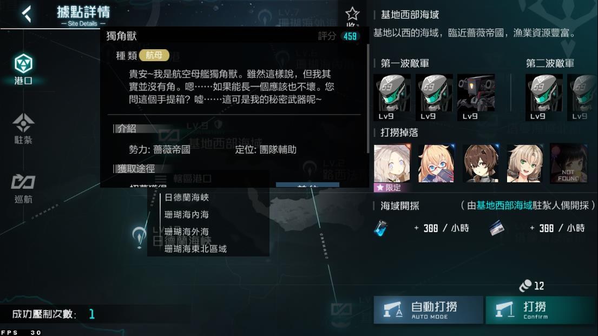Click the third first-wave robot enemy icon

pos(476,97)
